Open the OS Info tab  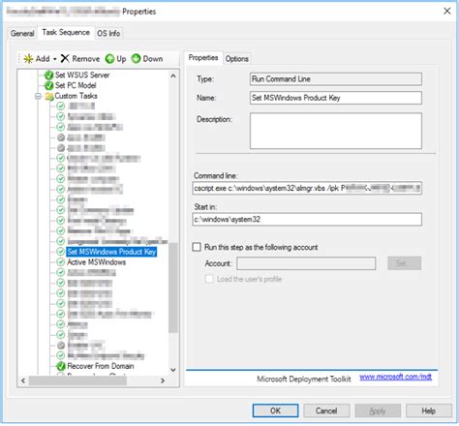(108, 33)
